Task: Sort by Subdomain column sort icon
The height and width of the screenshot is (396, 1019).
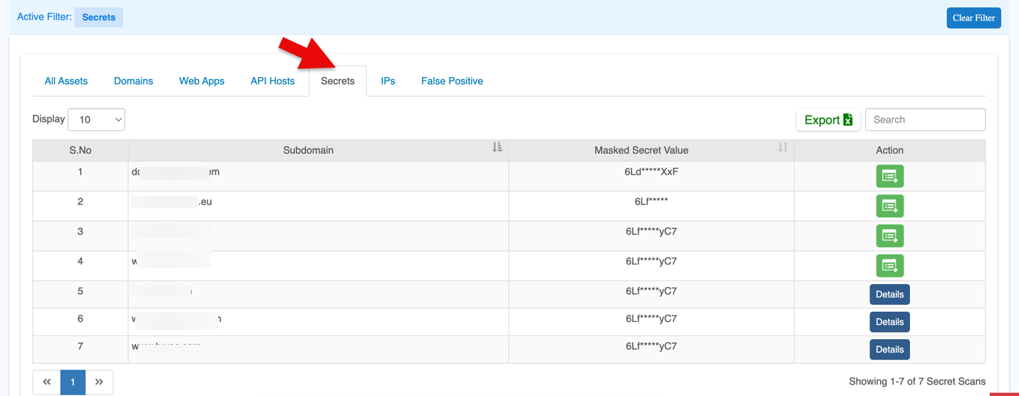Action: (497, 147)
